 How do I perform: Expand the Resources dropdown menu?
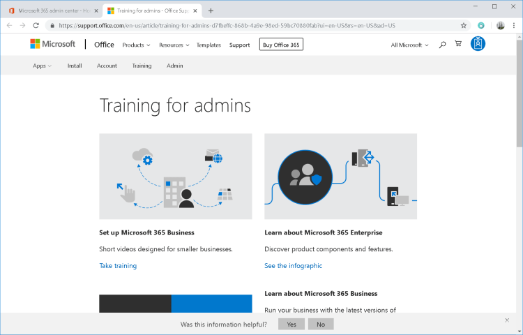[174, 45]
